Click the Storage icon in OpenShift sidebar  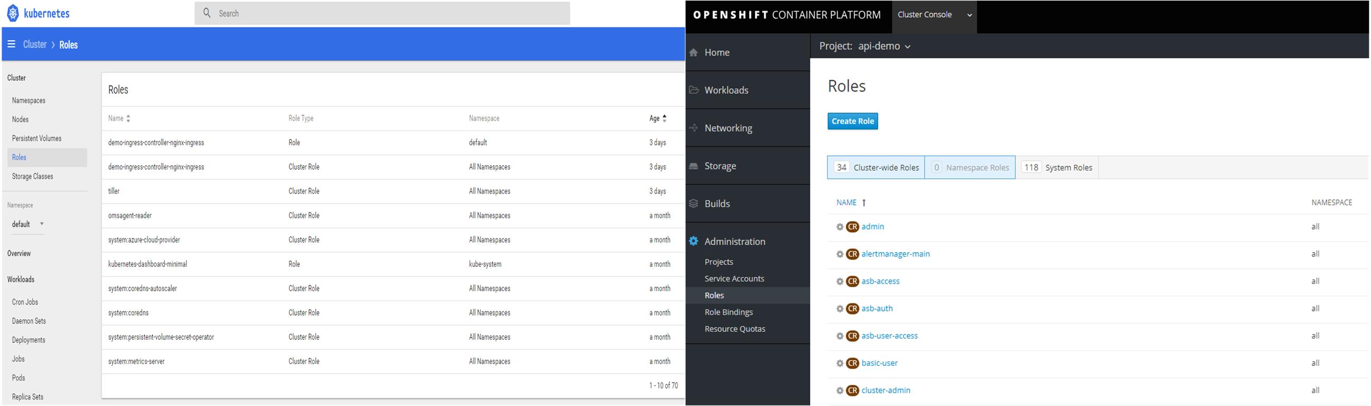(693, 166)
